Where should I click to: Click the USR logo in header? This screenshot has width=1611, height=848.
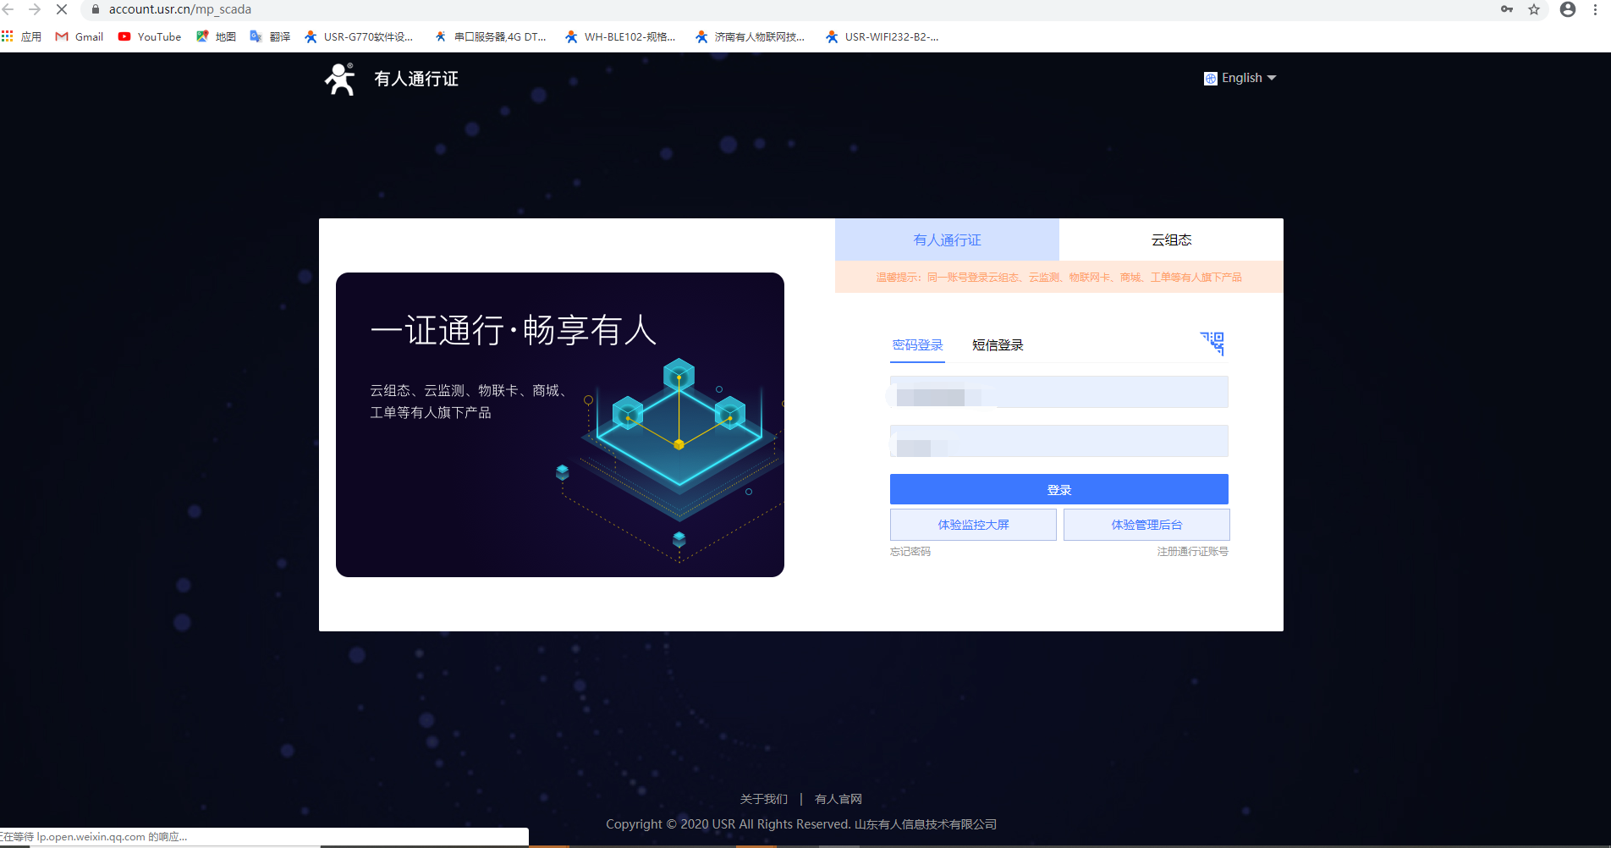tap(340, 79)
